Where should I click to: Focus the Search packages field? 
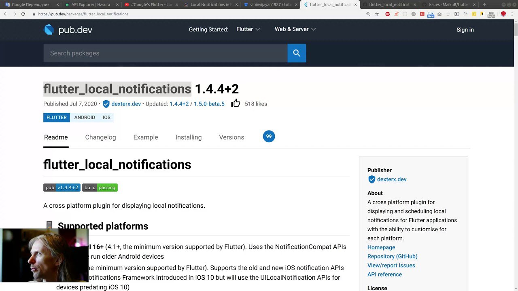point(166,53)
